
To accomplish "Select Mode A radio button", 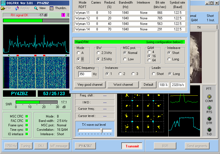I will 78,53.
